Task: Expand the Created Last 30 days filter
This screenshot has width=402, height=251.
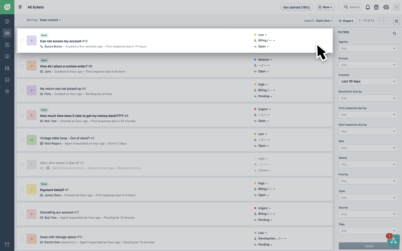Action: [368, 81]
